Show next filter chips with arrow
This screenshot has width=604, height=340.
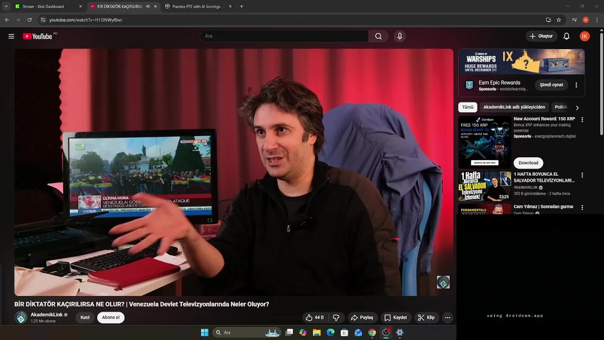point(577,108)
